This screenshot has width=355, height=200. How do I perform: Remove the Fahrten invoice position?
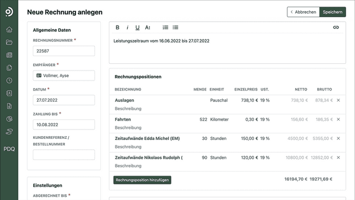click(x=338, y=119)
